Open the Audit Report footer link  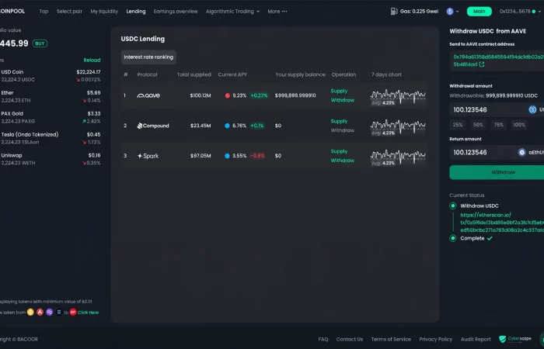click(476, 340)
